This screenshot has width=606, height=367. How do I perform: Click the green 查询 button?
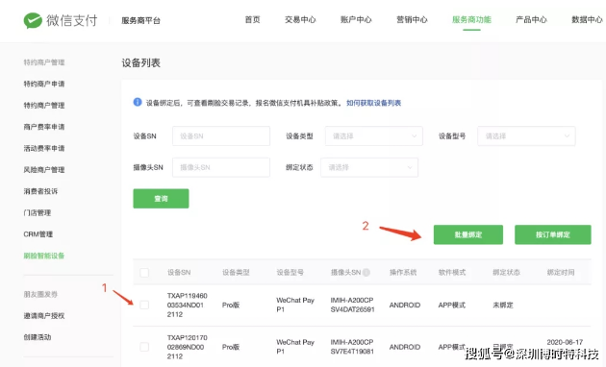(x=162, y=199)
